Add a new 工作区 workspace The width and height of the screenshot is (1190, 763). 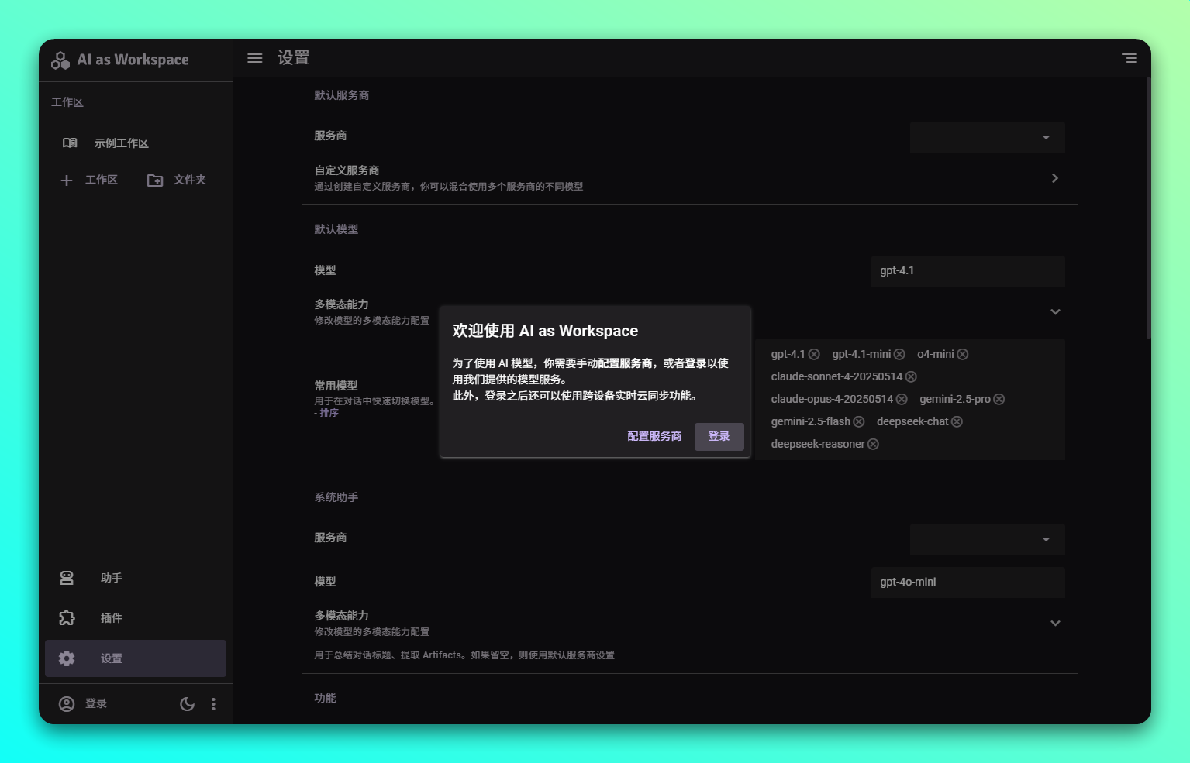[89, 180]
